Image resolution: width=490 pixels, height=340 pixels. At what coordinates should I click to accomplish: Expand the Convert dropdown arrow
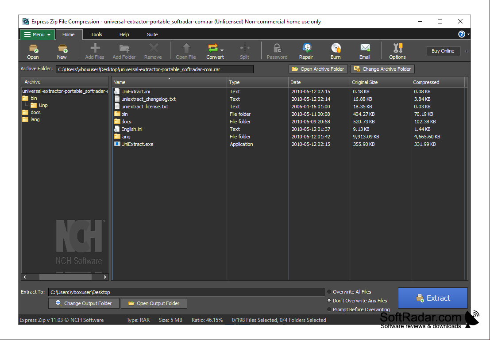pos(222,50)
